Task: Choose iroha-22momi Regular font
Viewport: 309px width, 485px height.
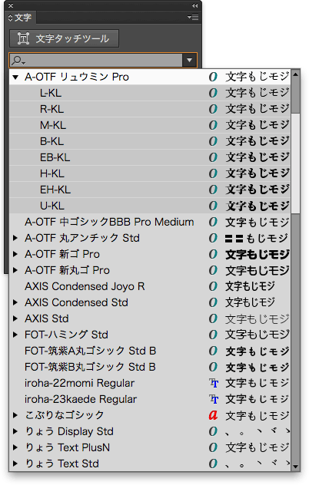Action: [150, 383]
